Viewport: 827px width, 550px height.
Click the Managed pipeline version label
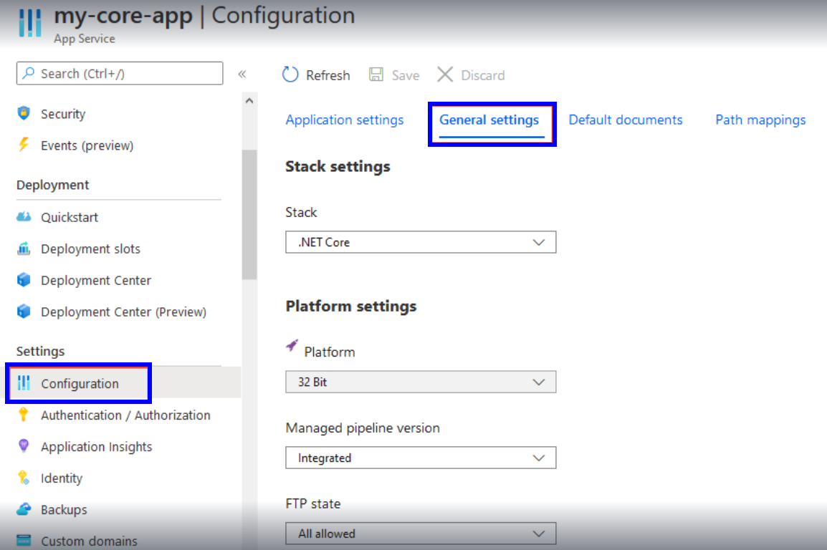(x=363, y=428)
